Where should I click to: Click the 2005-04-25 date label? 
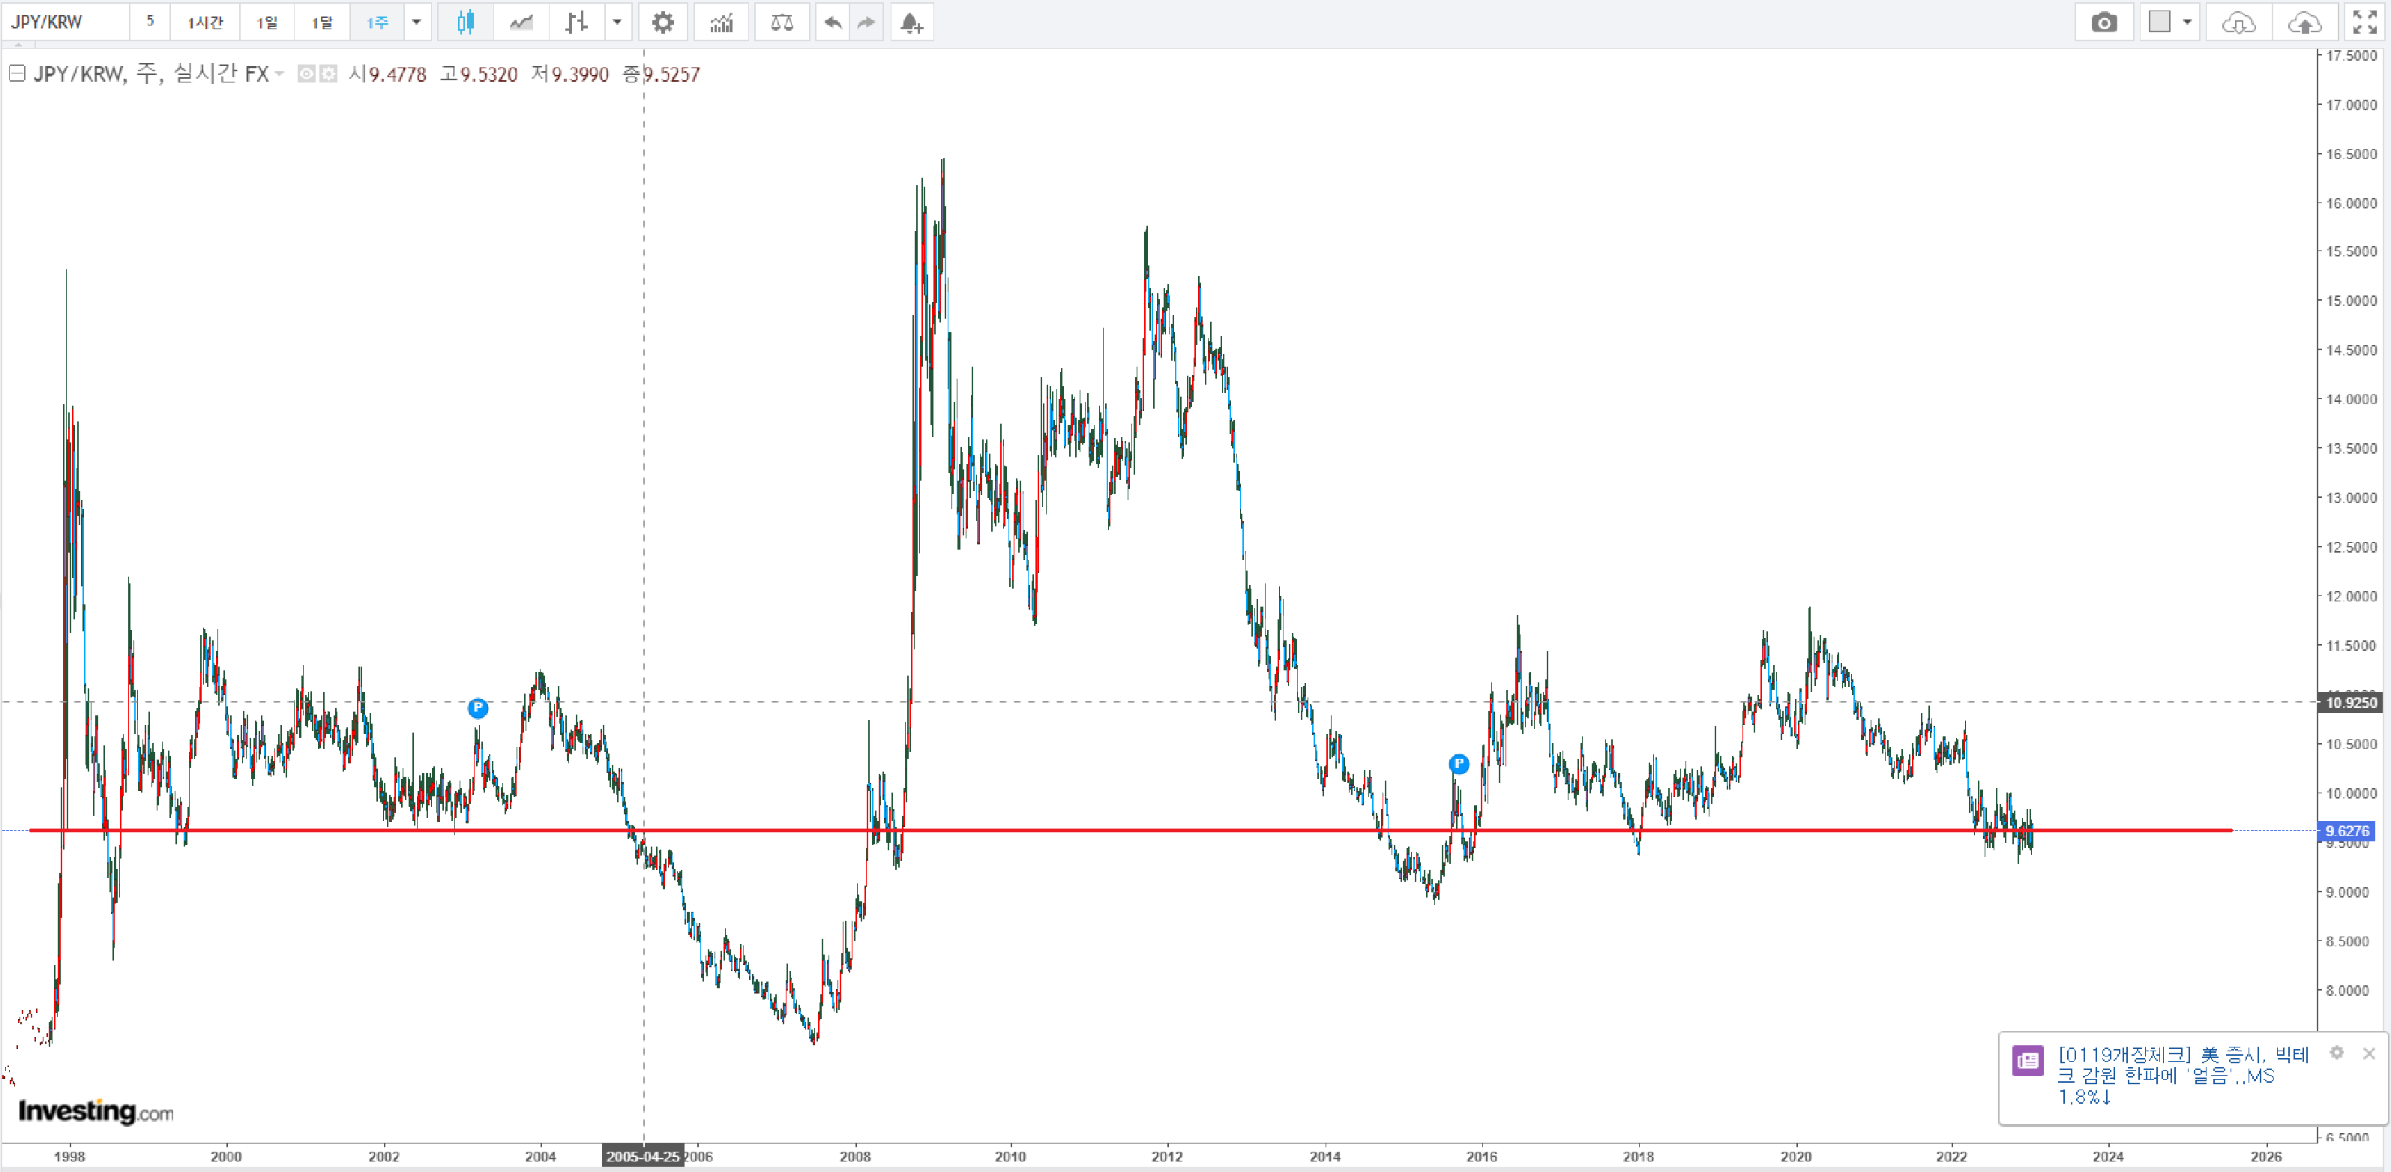click(x=643, y=1156)
